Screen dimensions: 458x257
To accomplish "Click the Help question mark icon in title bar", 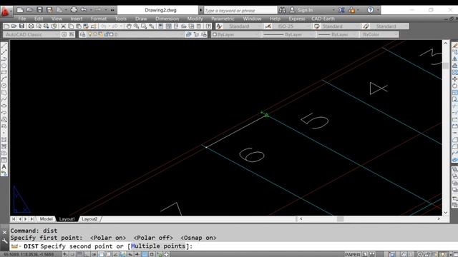I will [370, 10].
